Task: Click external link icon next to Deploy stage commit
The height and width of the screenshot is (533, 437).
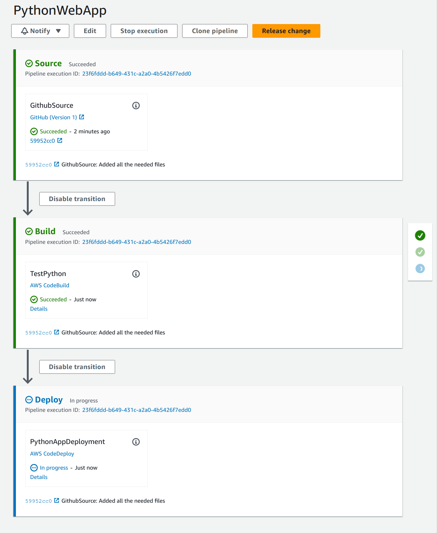Action: (57, 501)
